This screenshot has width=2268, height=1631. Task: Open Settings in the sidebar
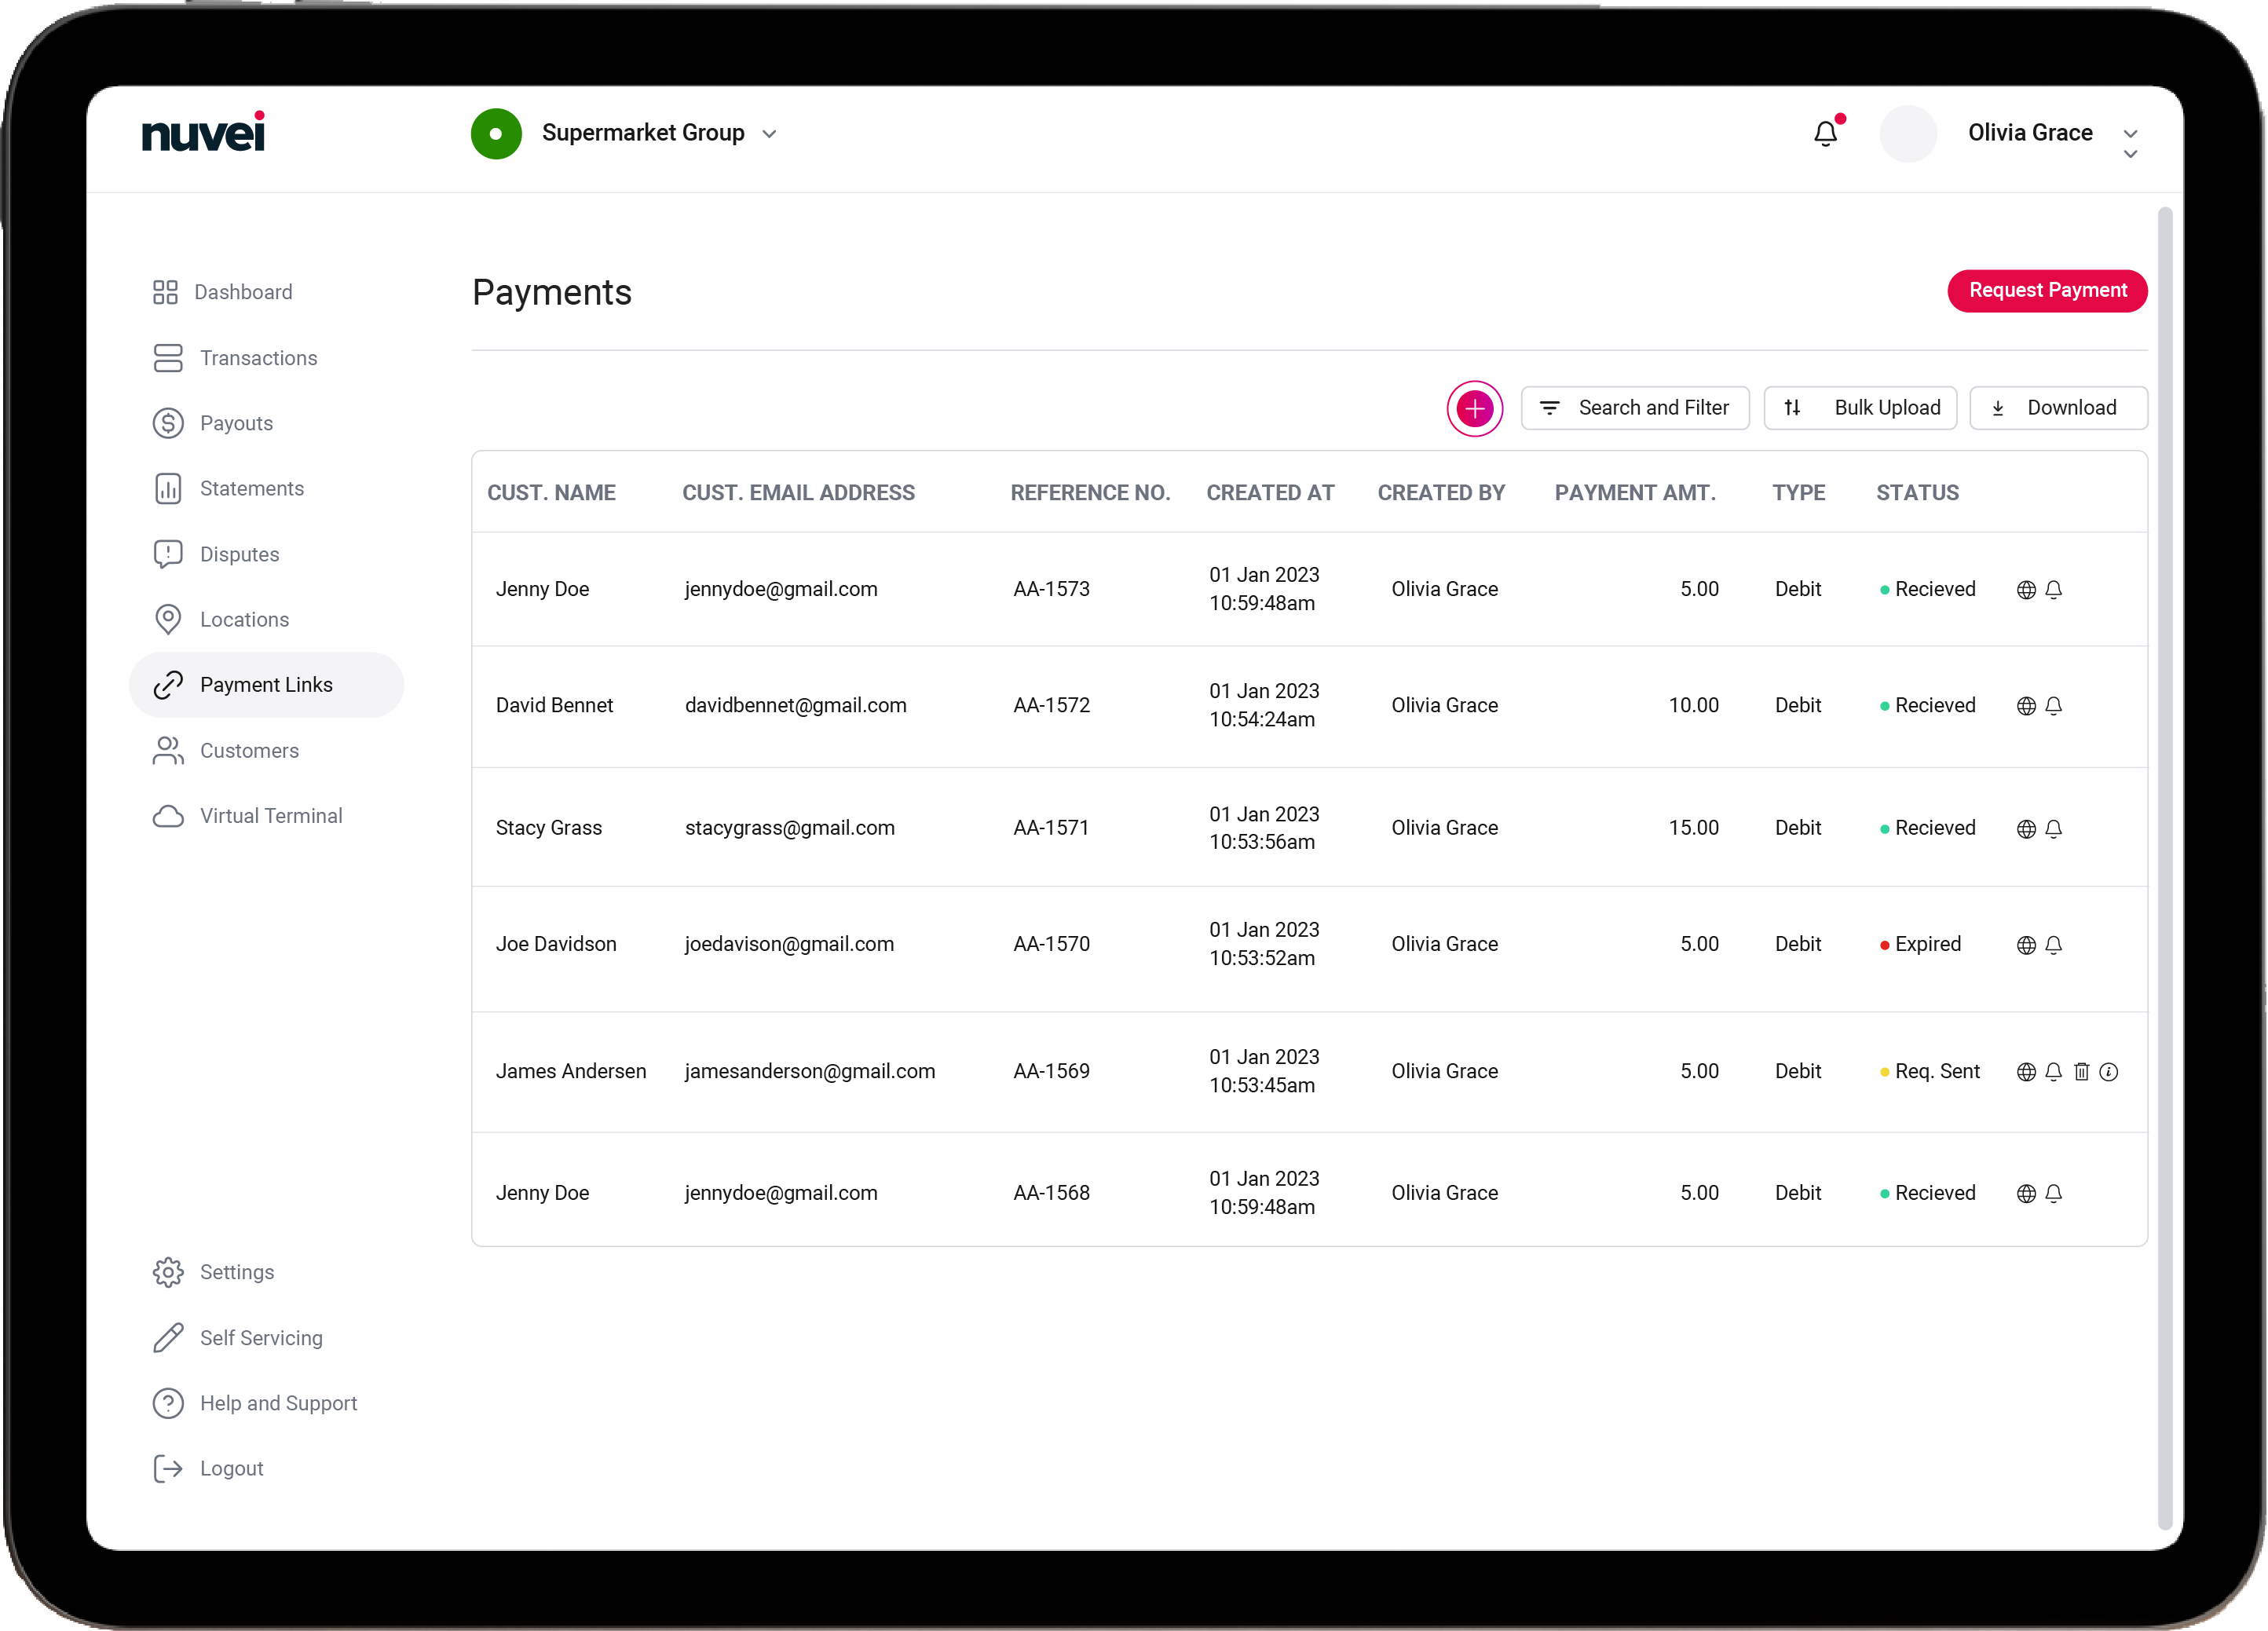pos(214,1273)
